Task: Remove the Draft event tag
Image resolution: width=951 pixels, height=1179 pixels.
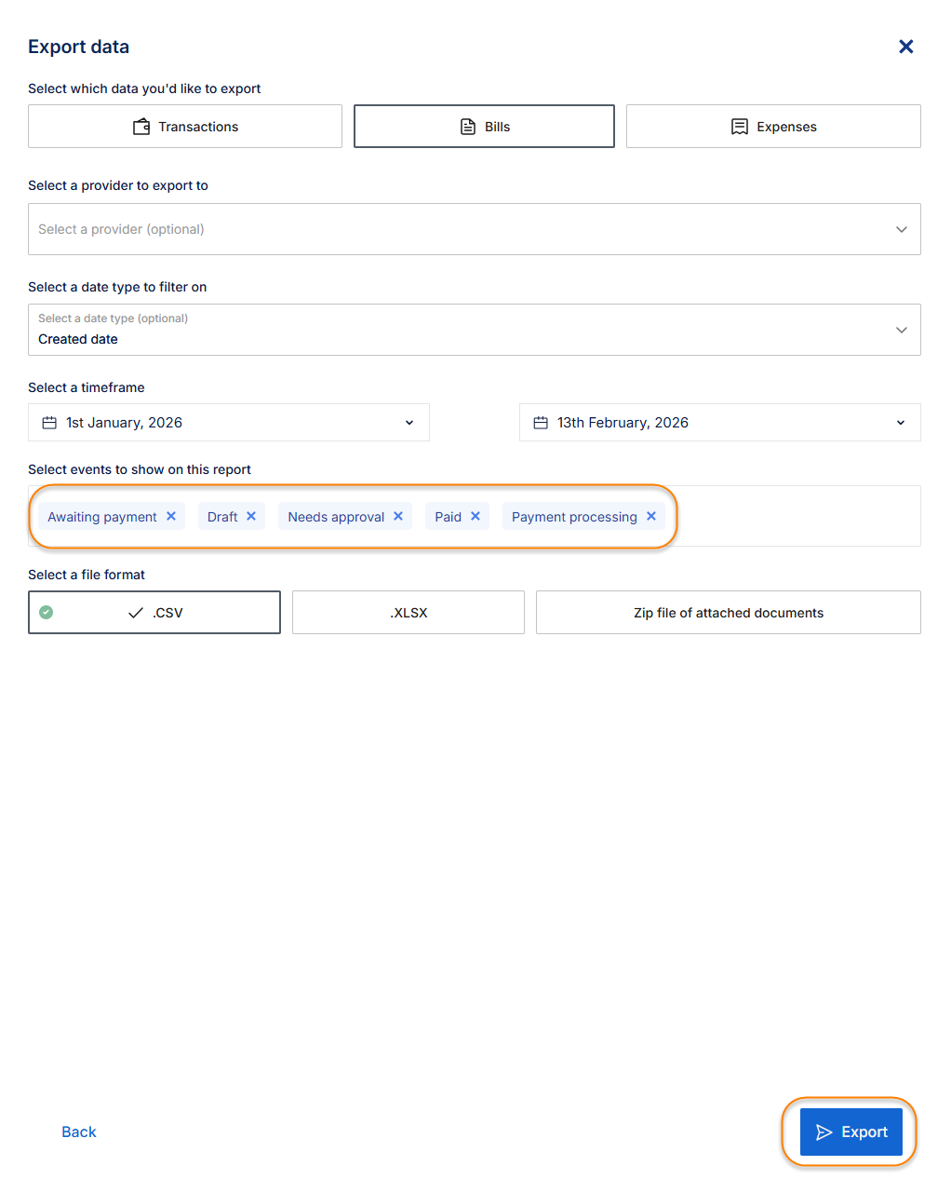Action: tap(251, 516)
